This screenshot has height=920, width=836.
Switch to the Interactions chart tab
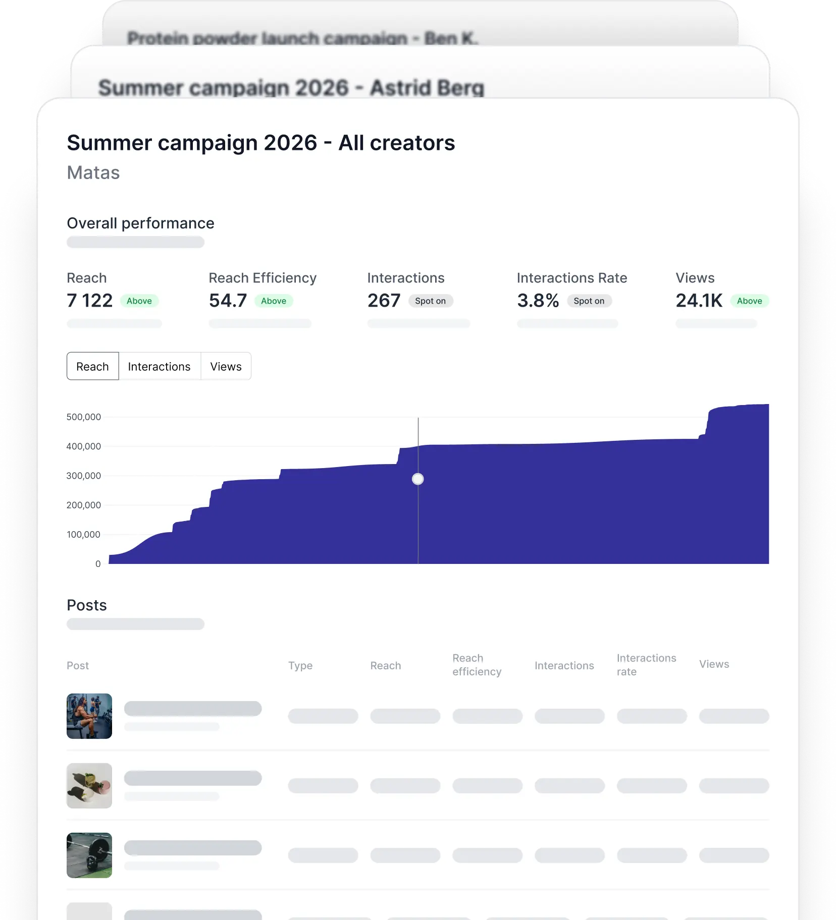(x=160, y=366)
